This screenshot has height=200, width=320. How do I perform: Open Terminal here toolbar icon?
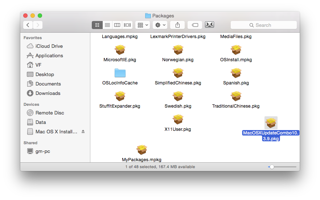pyautogui.click(x=209, y=25)
